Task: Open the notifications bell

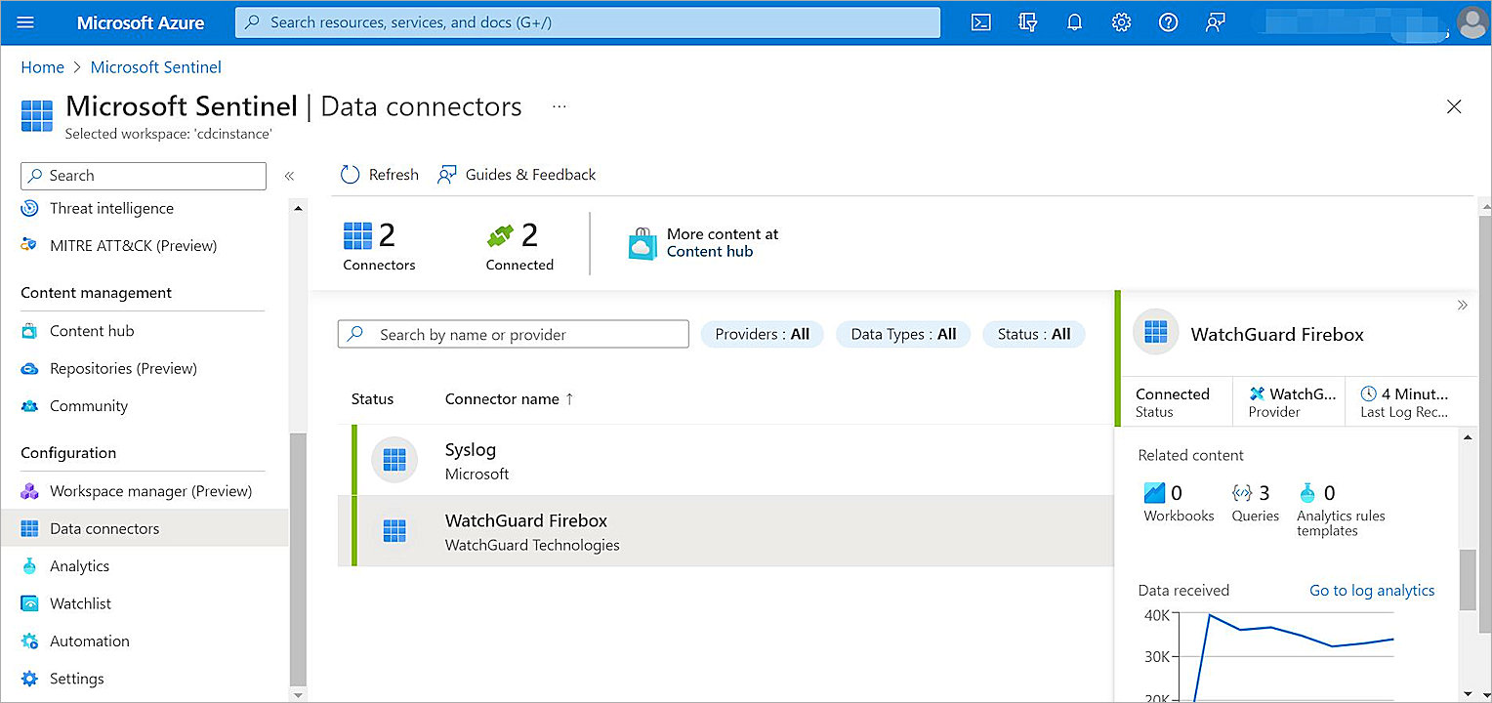Action: click(1074, 21)
